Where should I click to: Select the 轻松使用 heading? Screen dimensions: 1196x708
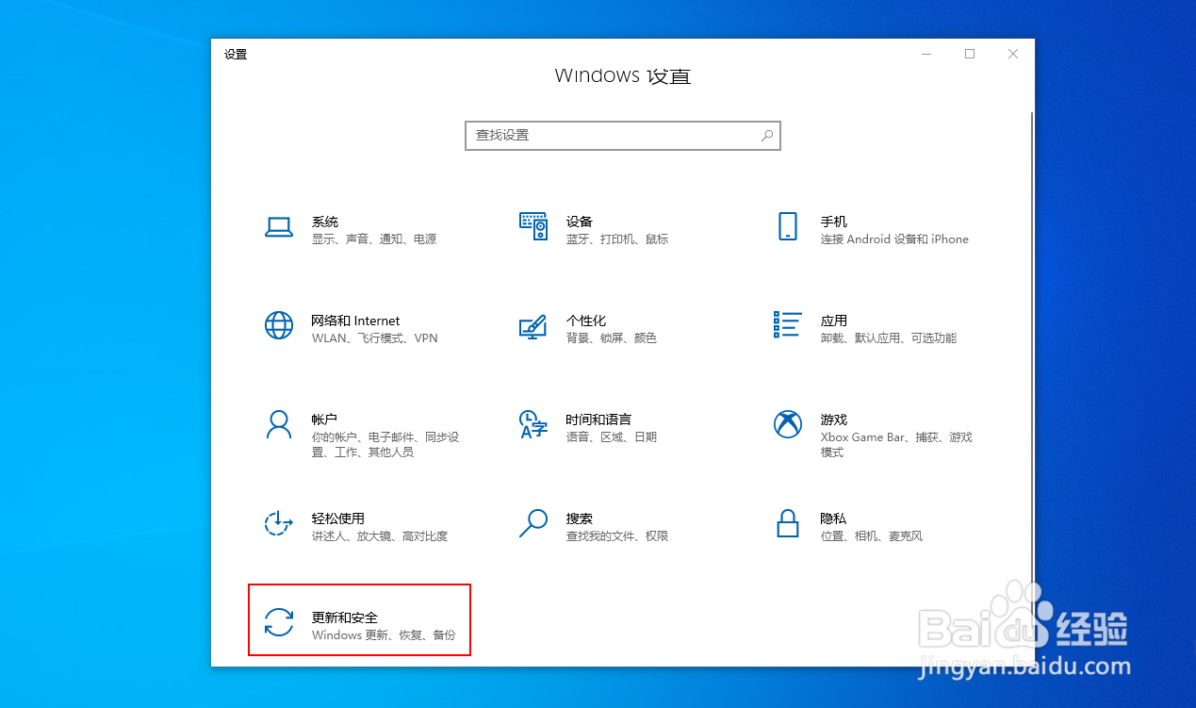338,519
